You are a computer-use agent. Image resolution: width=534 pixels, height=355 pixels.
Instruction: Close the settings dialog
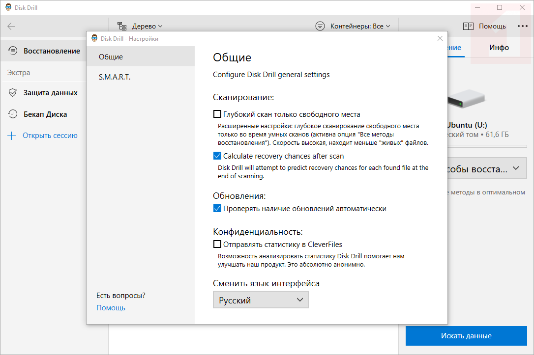[440, 38]
